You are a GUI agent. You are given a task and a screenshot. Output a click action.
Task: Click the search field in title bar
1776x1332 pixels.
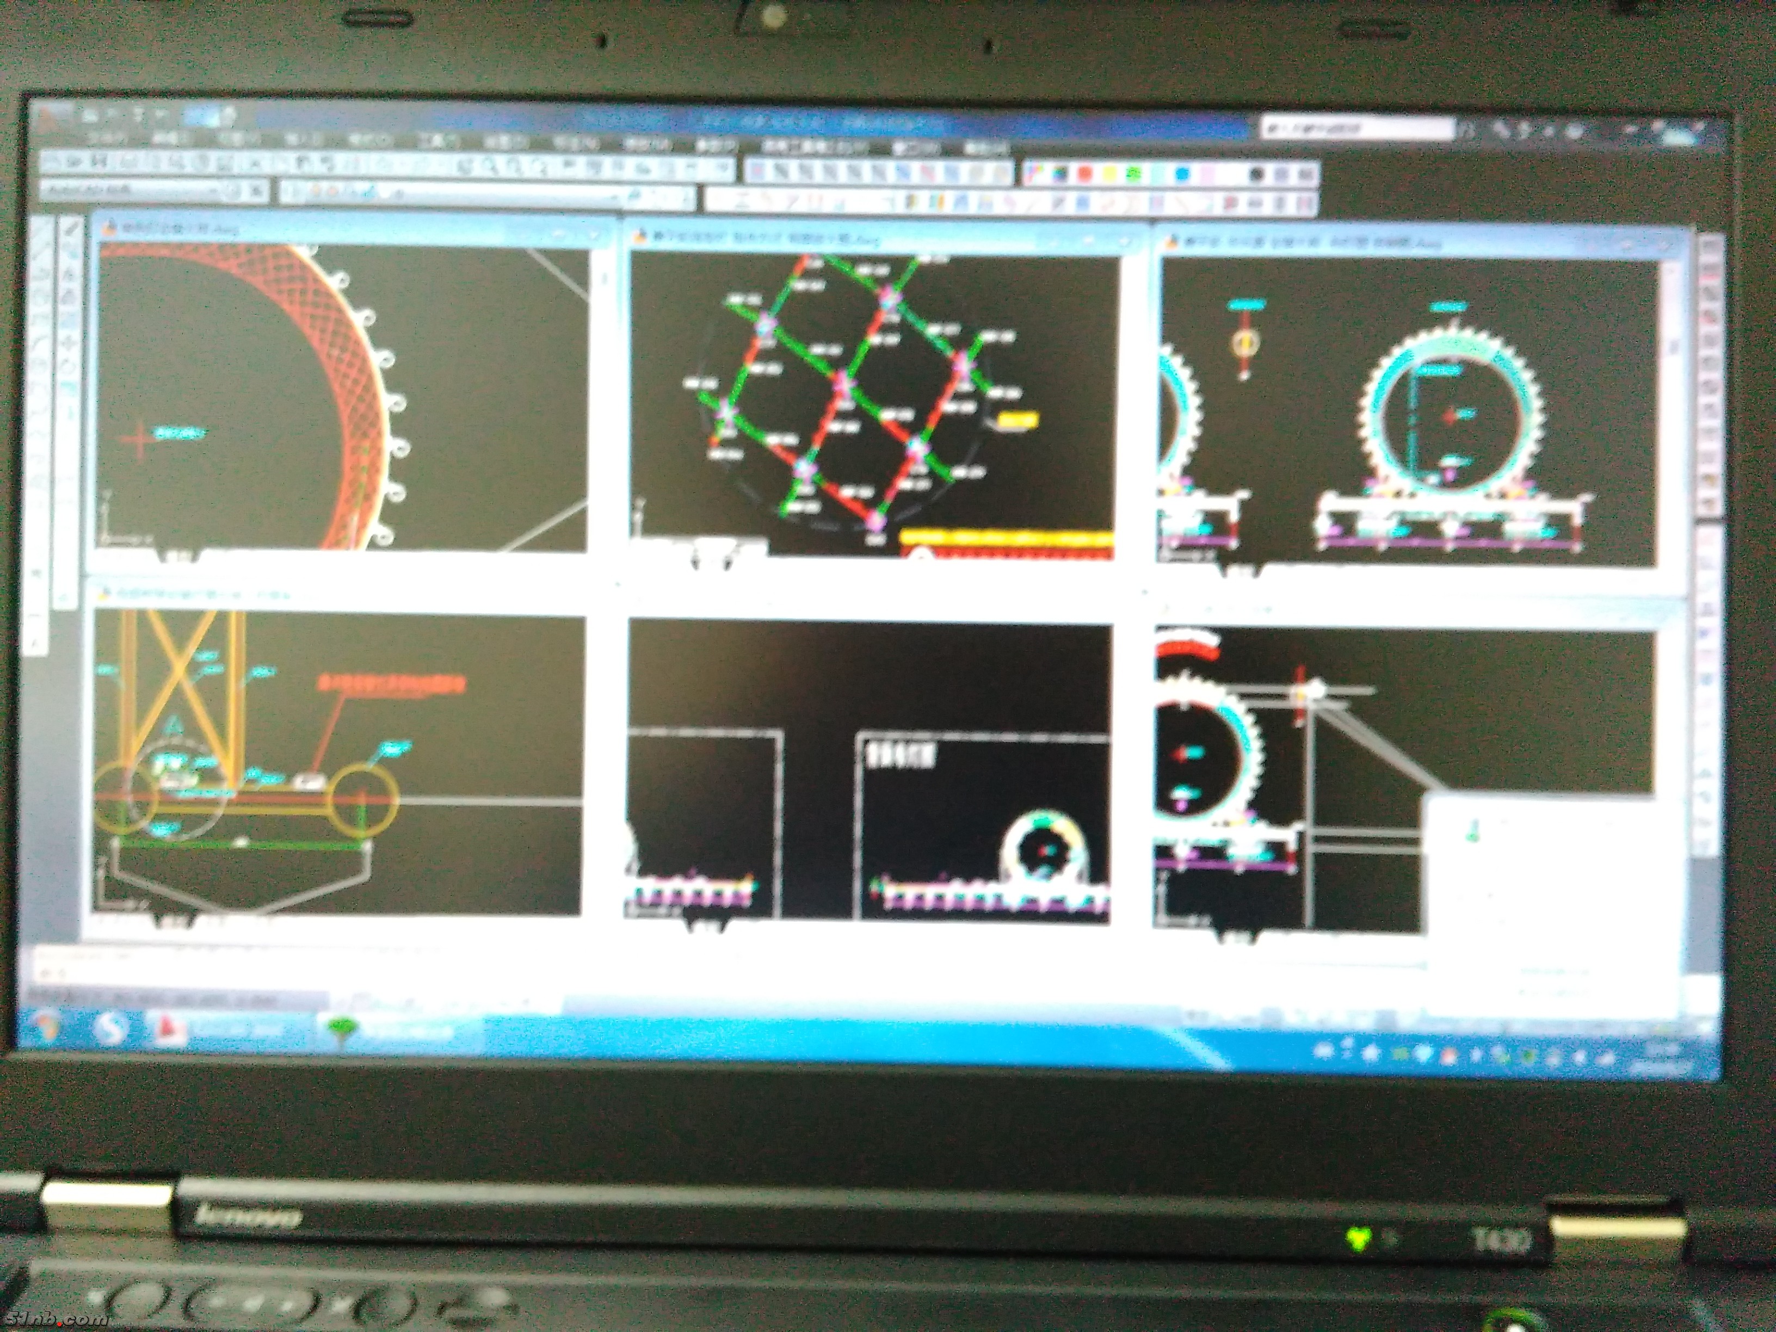point(1357,128)
